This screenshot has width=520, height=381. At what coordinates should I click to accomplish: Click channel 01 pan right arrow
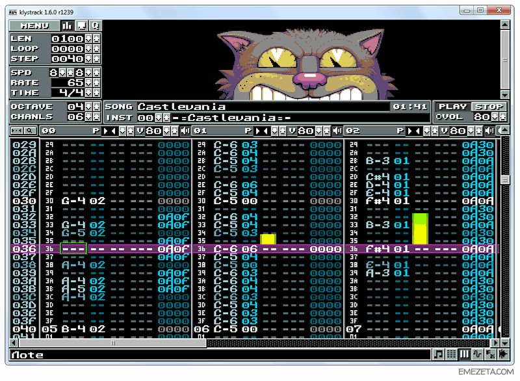[x=257, y=131]
